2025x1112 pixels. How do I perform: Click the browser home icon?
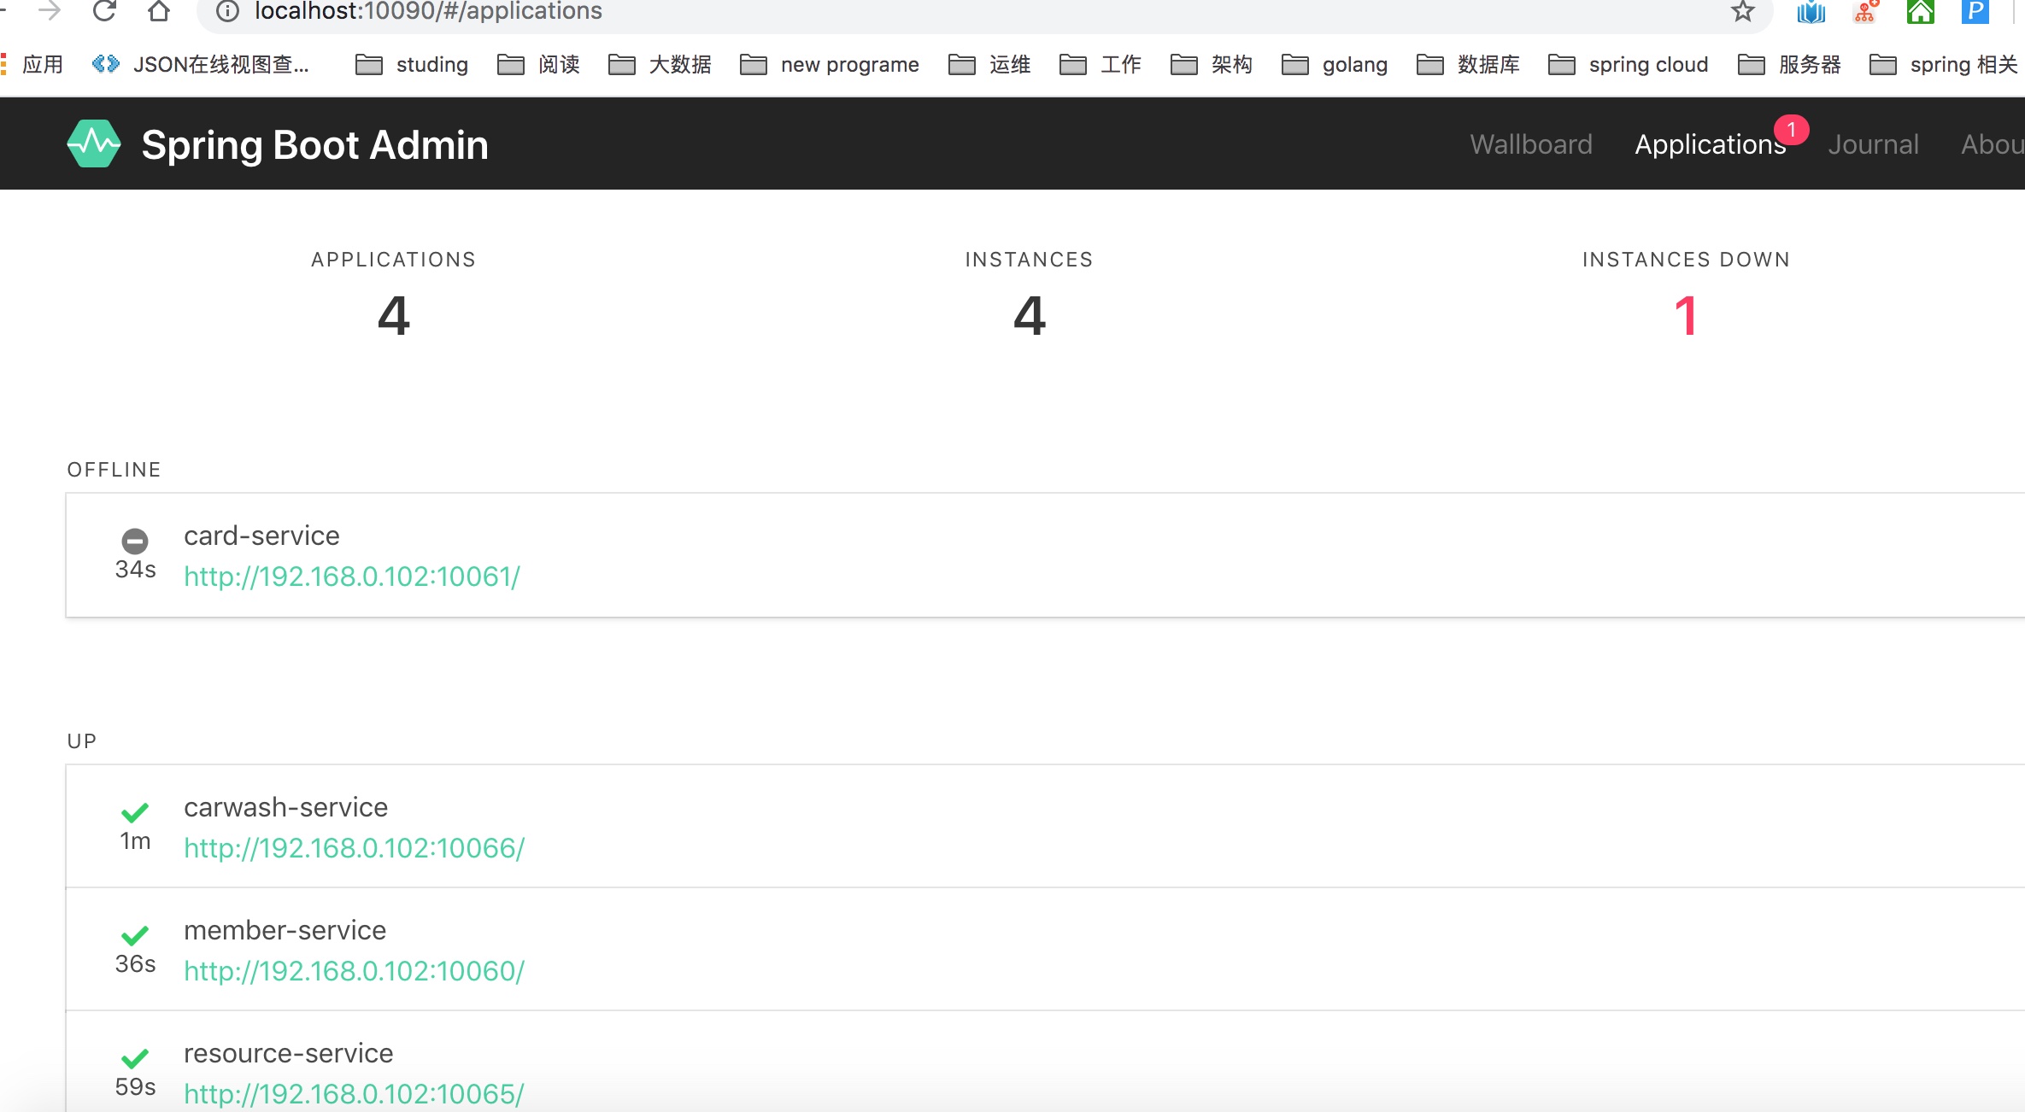tap(159, 11)
